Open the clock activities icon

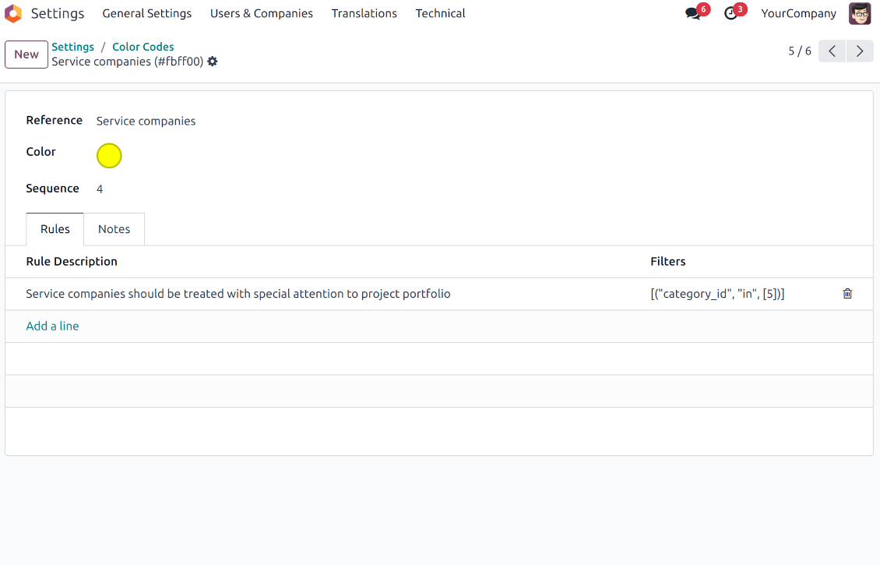730,13
